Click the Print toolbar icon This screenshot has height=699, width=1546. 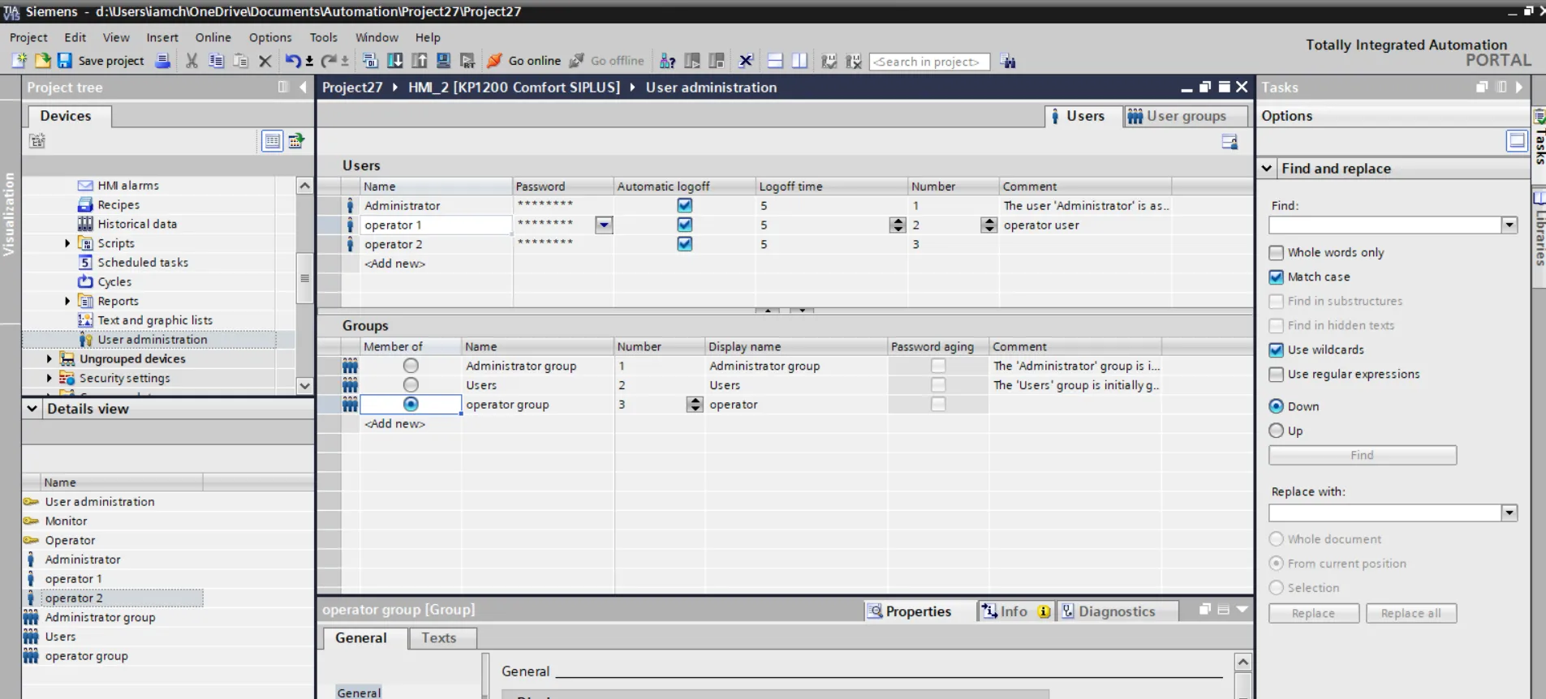[163, 61]
